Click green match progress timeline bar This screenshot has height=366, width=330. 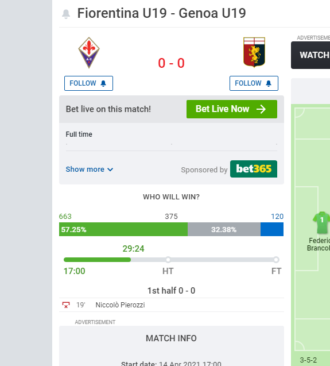click(x=97, y=260)
